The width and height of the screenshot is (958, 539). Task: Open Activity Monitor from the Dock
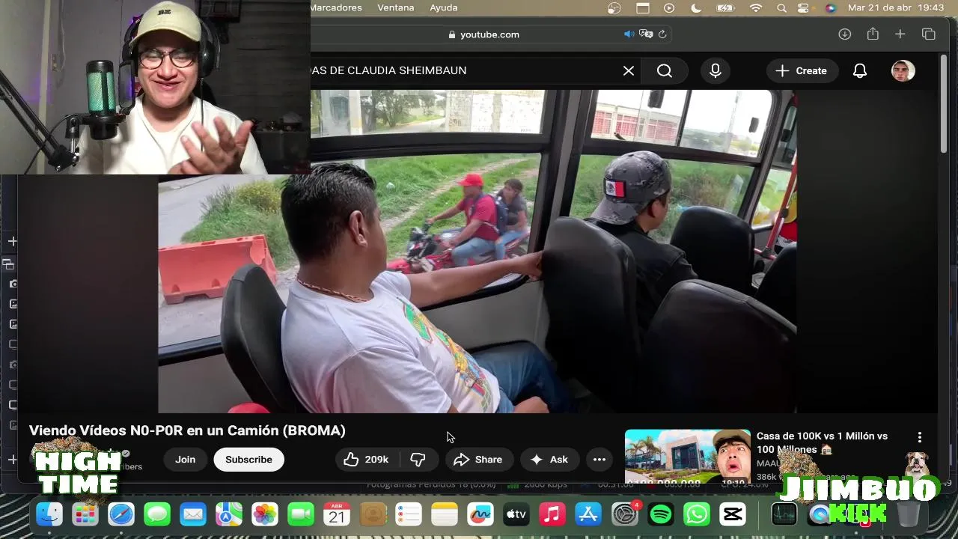(784, 514)
